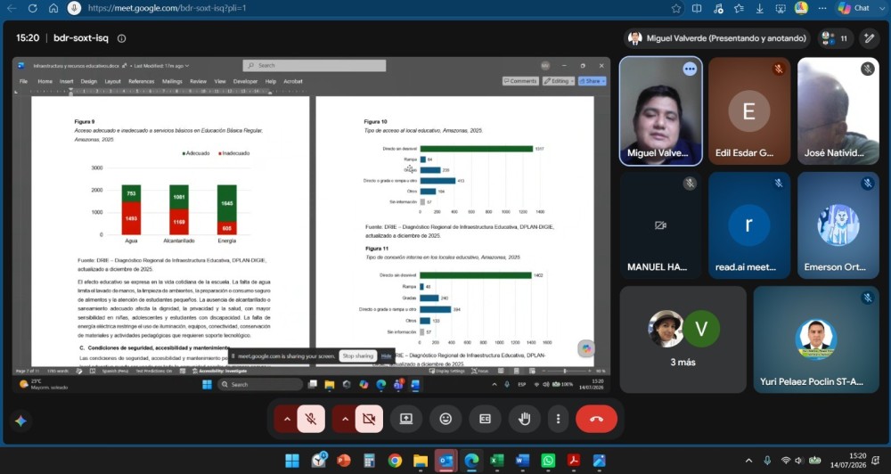Viewport: 891px width, 474px height.
Task: Adjust the Word zoom slider in status bar
Action: pyautogui.click(x=565, y=371)
